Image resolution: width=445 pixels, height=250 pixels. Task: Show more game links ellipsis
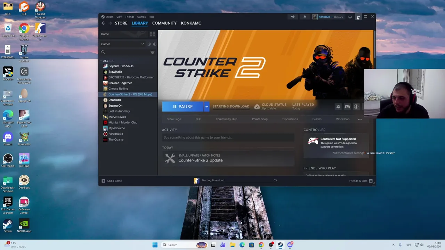click(x=360, y=119)
